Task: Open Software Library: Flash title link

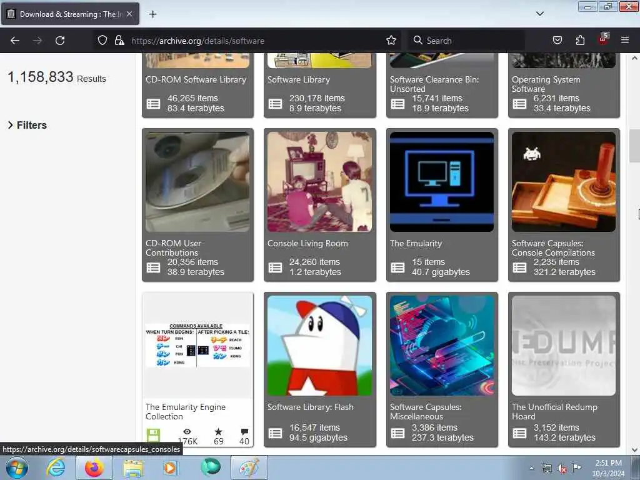Action: pos(311,407)
